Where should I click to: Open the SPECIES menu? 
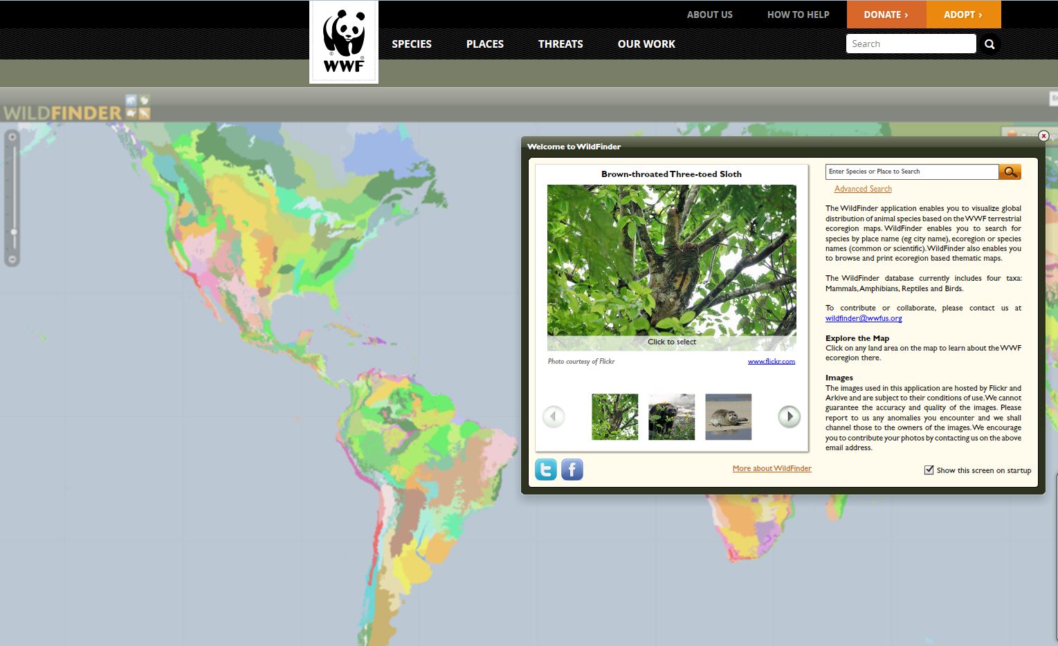[x=411, y=44]
